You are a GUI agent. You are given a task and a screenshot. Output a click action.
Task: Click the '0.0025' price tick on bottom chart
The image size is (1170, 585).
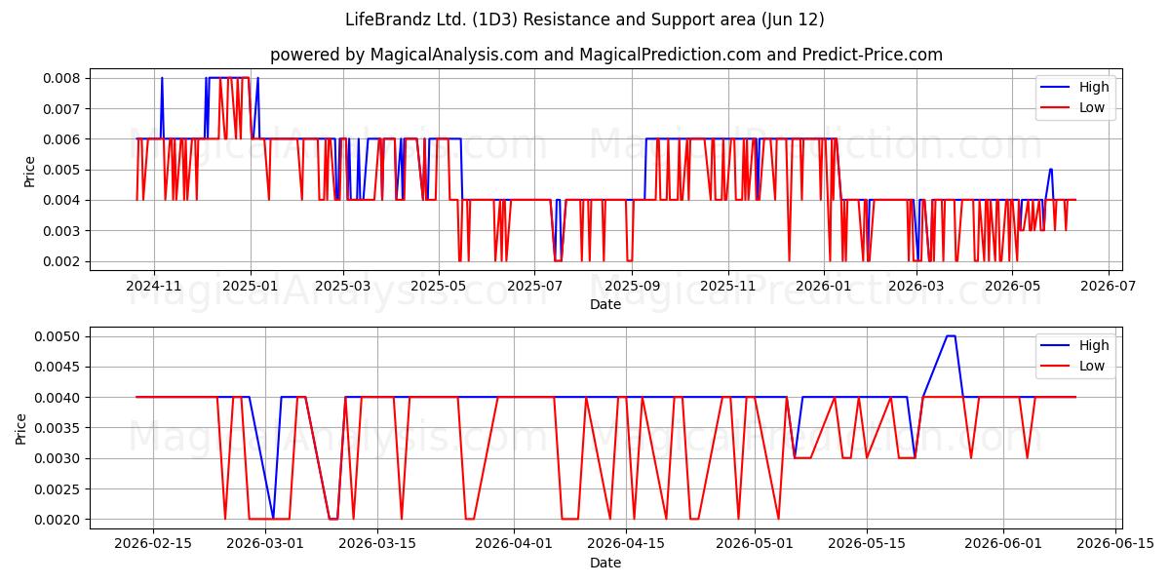pos(58,489)
